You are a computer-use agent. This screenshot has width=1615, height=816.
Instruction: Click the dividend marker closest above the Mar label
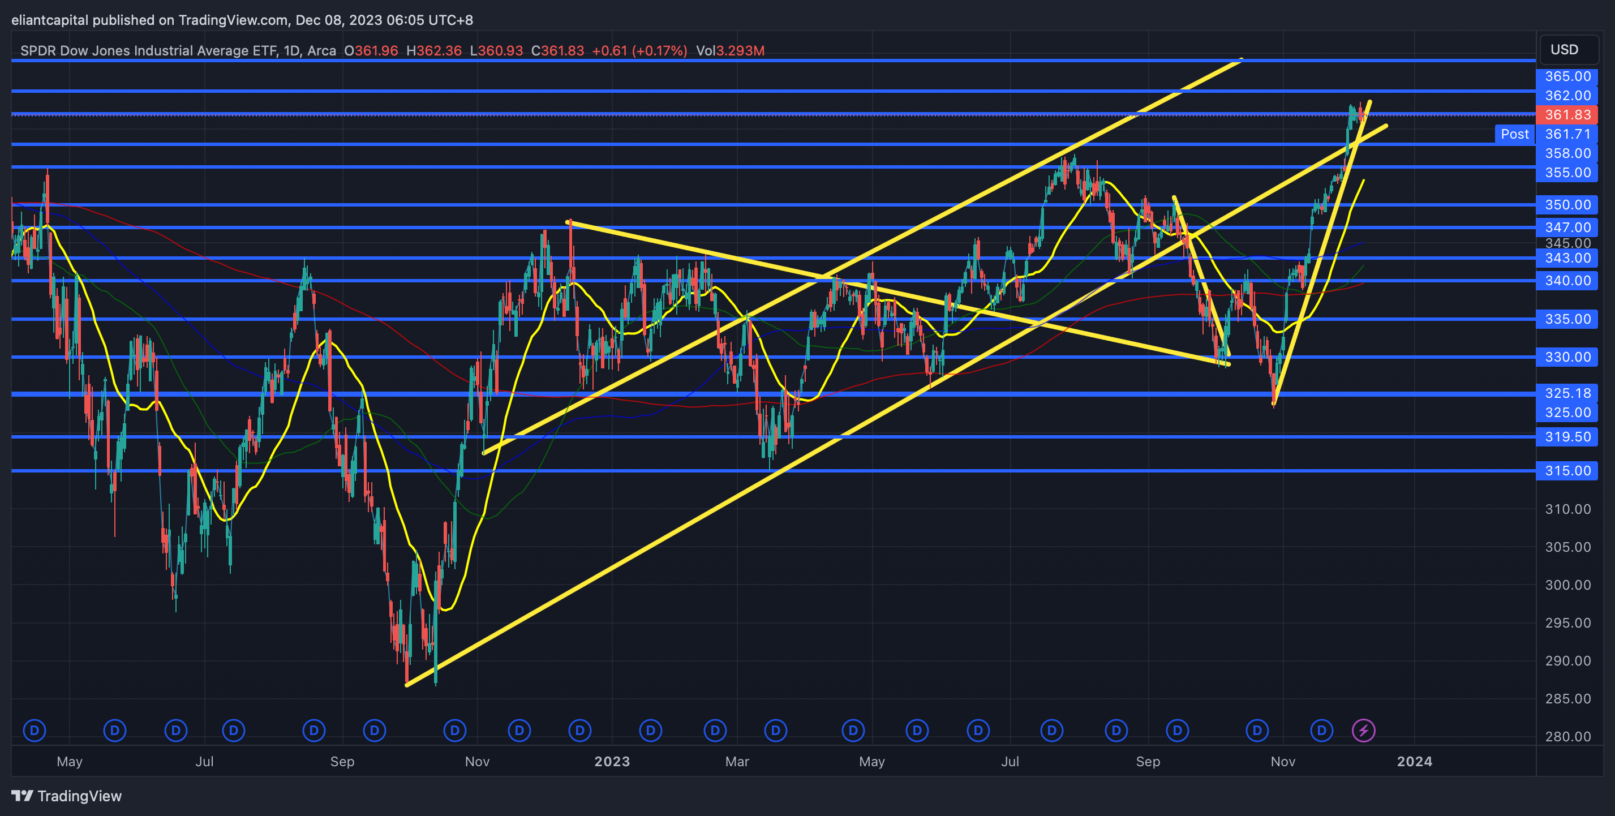click(x=715, y=730)
